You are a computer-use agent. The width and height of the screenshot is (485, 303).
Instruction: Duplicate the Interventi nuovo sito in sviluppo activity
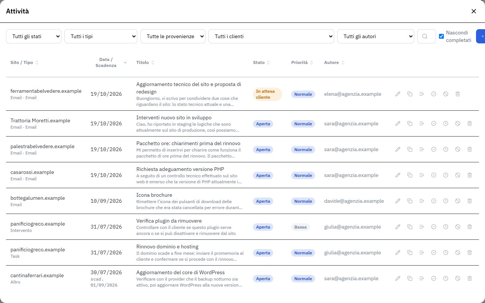410,123
